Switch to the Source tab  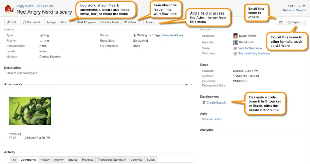(x=73, y=160)
